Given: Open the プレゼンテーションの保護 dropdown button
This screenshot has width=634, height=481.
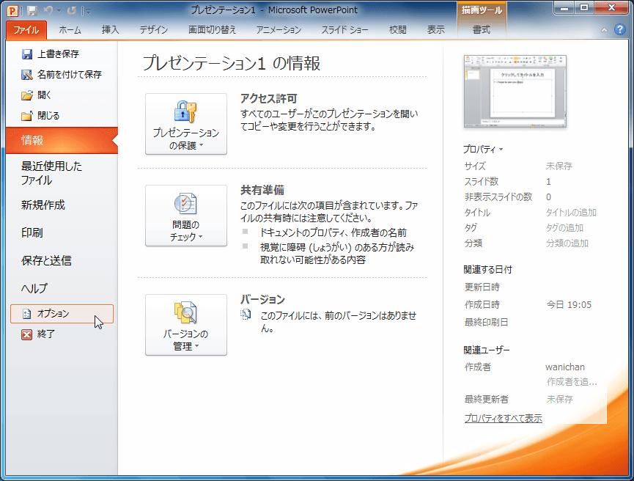Looking at the screenshot, I should 186,124.
